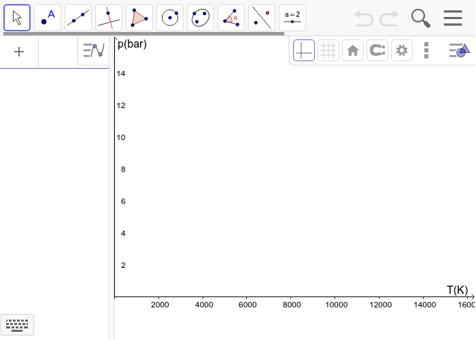Open the main hamburger menu
The width and height of the screenshot is (476, 340).
[453, 18]
